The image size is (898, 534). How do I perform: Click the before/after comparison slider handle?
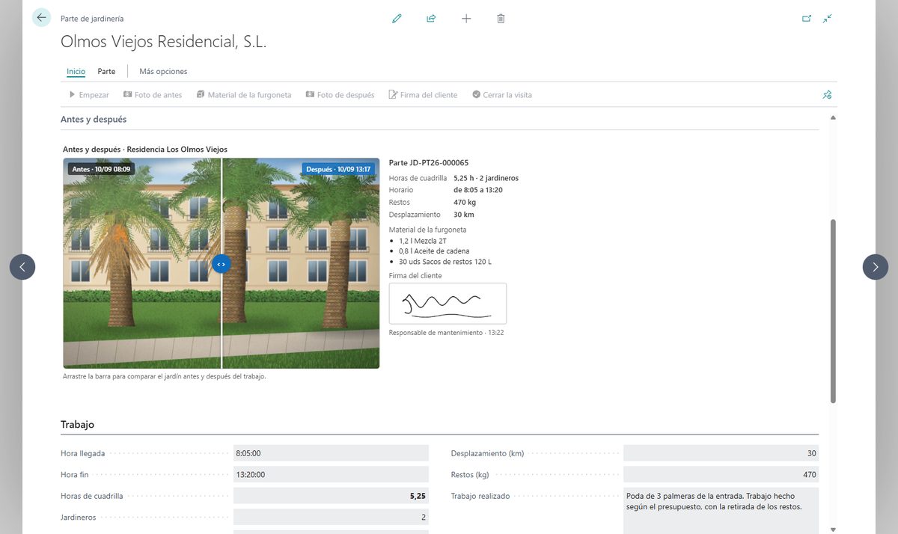[222, 264]
